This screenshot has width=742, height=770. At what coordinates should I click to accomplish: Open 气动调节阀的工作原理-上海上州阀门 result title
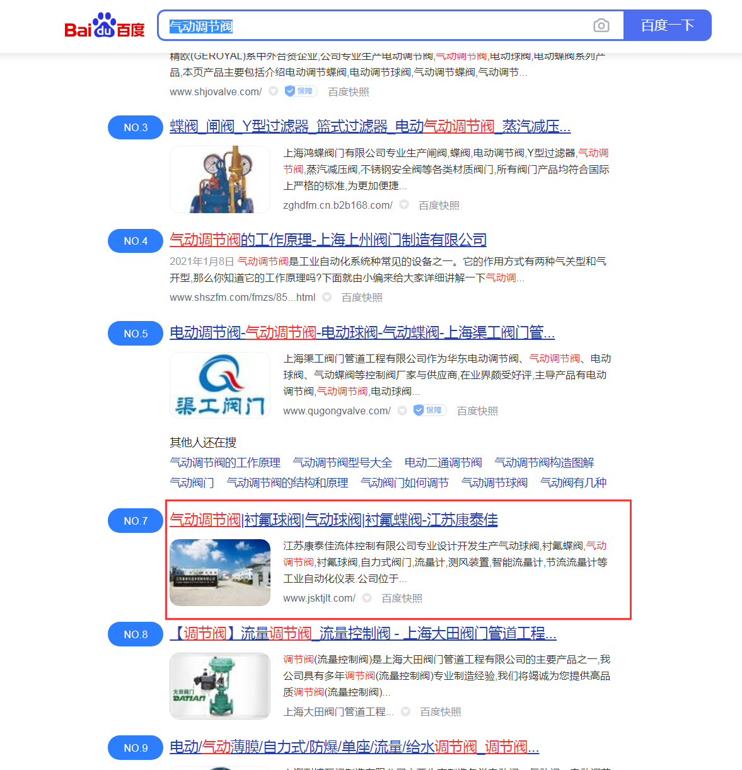pos(328,240)
